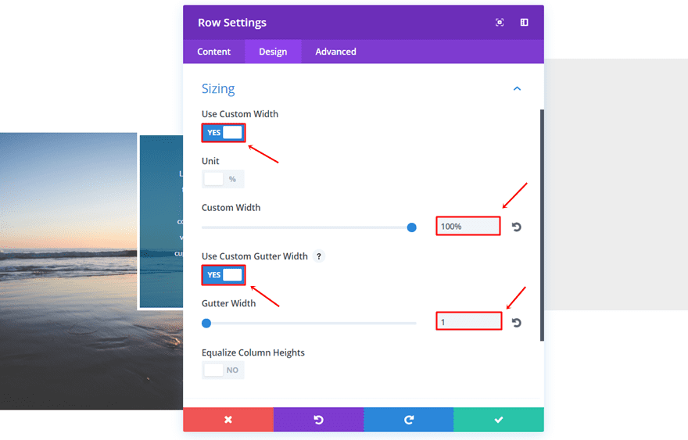Click the help icon beside Use Custom Gutter Width
688x440 pixels.
coord(319,256)
